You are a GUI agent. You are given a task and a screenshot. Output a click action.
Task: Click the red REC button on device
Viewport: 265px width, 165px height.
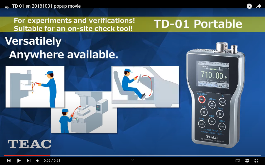tap(202, 99)
